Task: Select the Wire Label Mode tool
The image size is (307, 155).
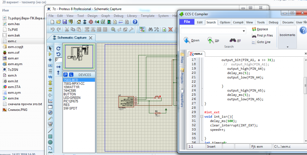Action: click(50, 66)
